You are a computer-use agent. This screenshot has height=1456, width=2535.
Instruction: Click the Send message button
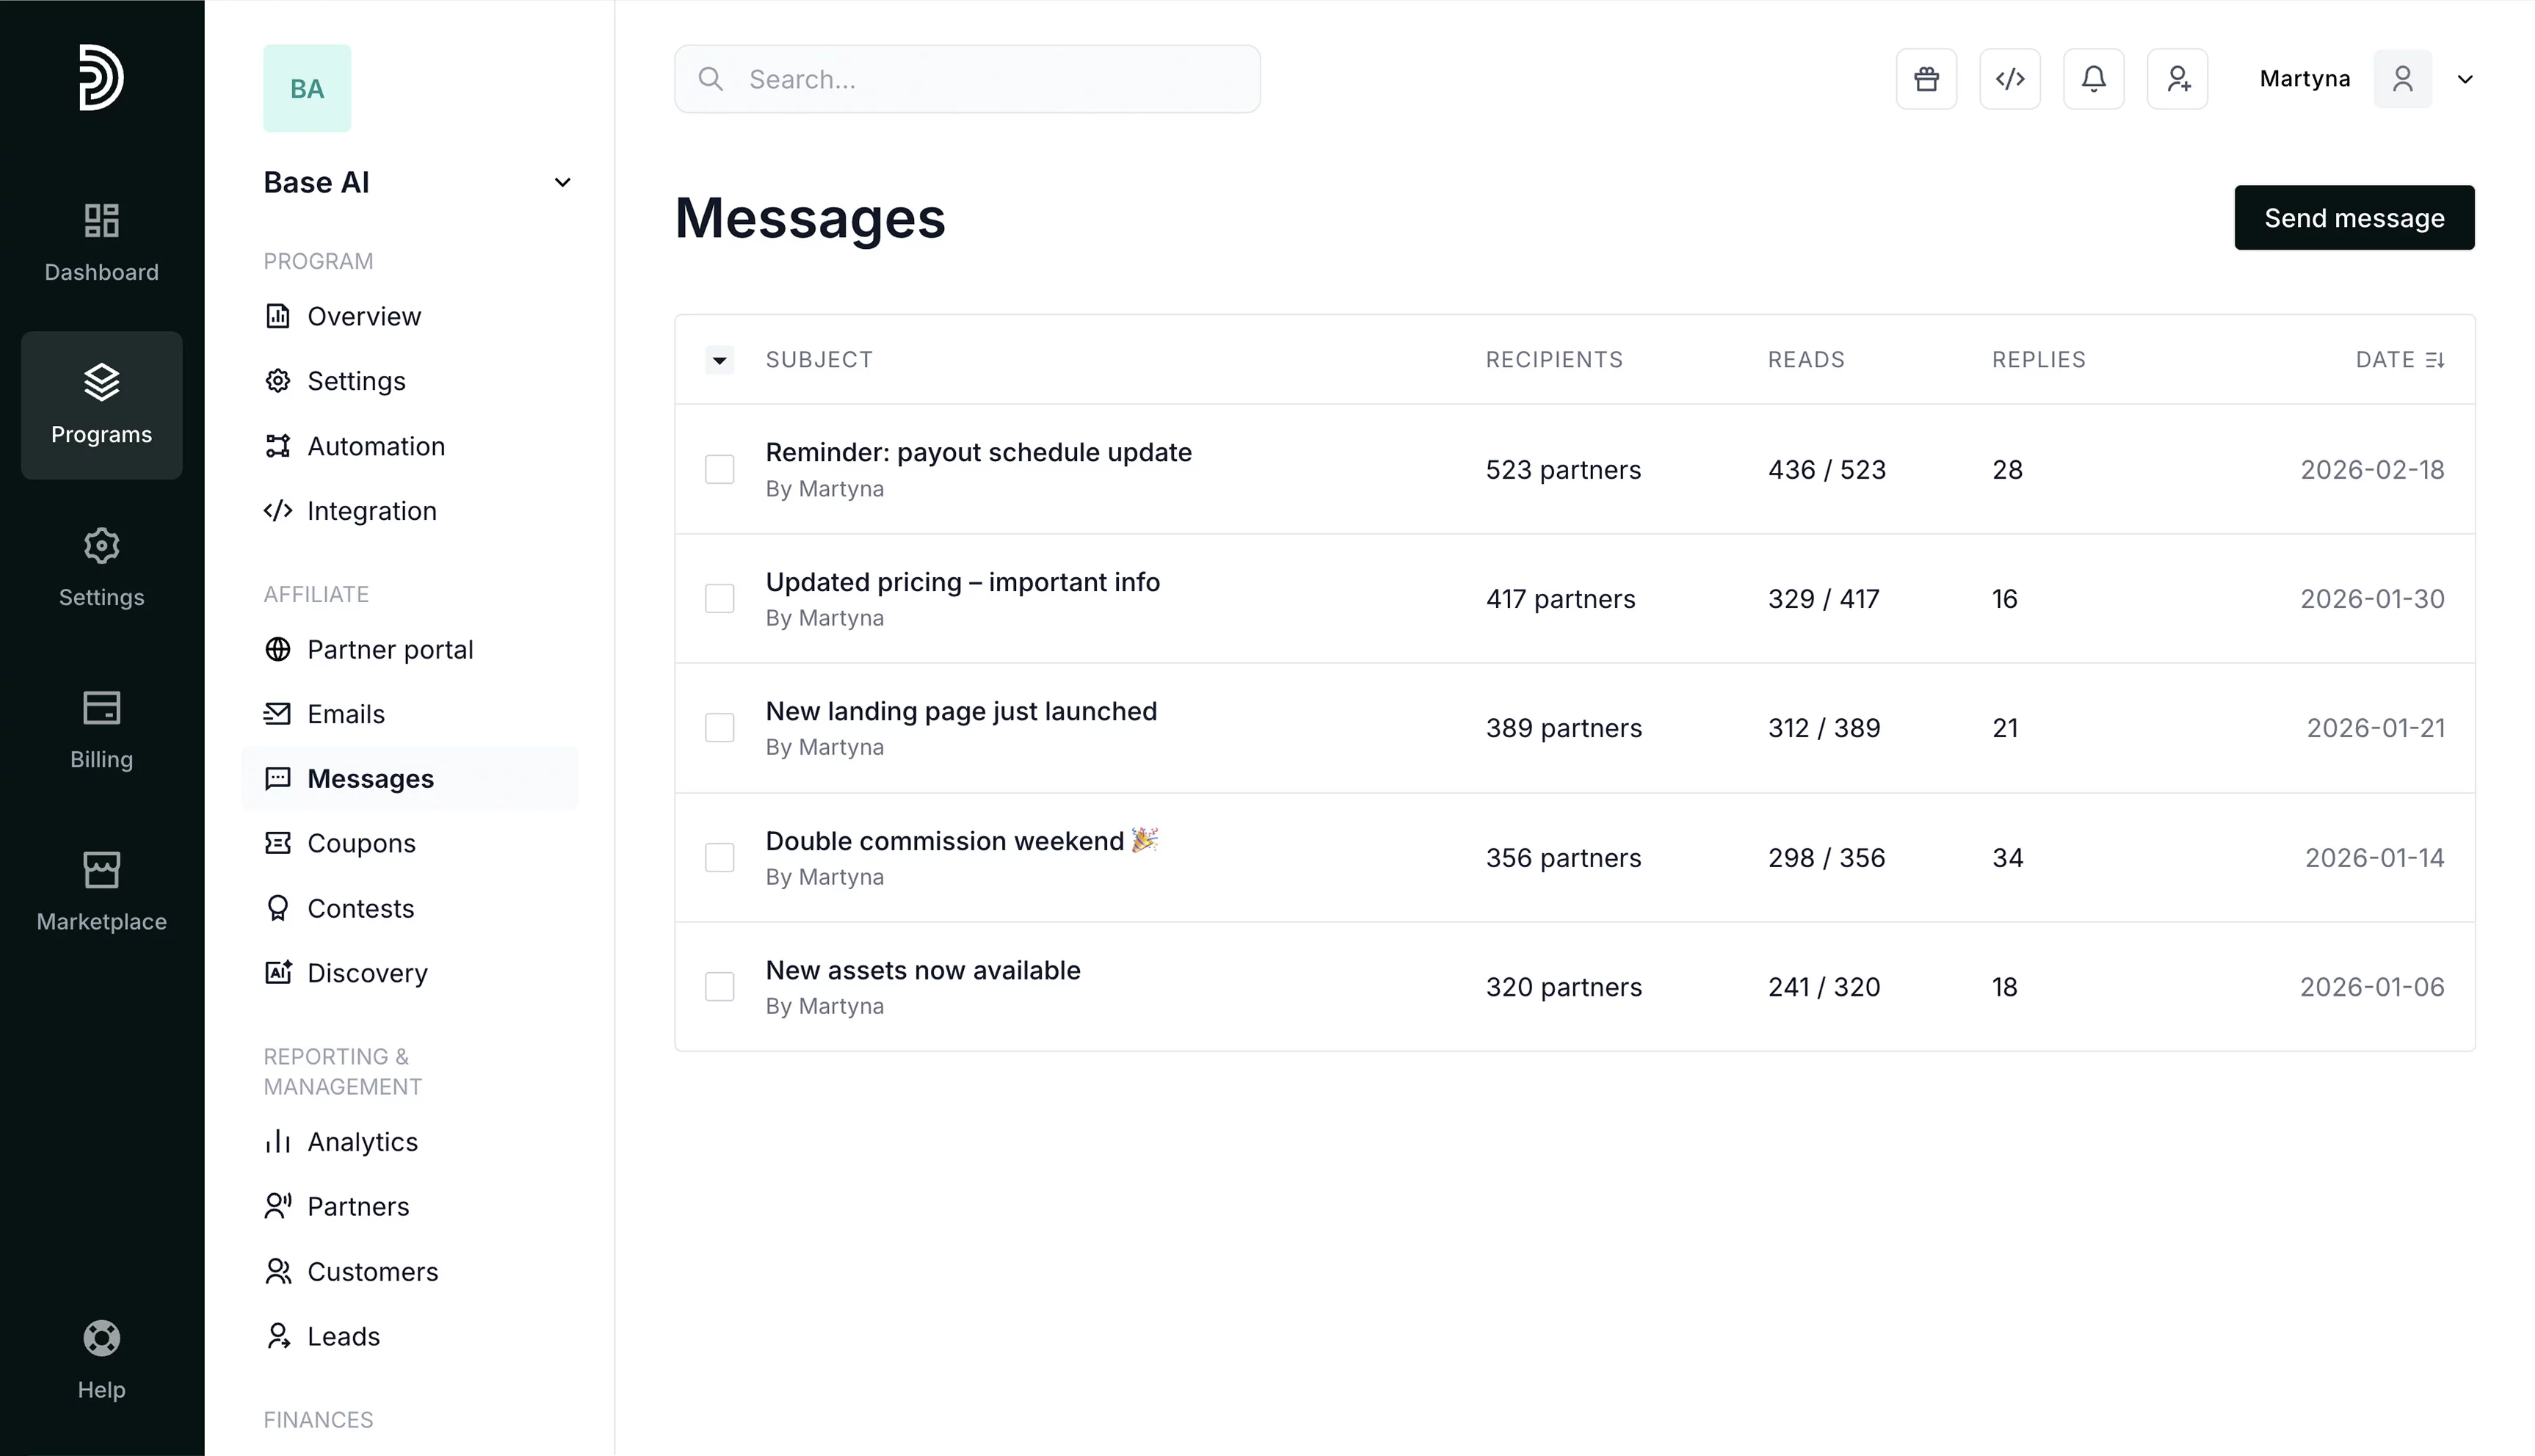tap(2353, 218)
